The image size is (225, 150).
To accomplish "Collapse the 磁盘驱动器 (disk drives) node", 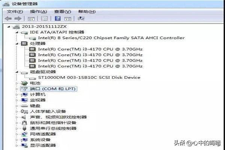I will pos(17,72).
